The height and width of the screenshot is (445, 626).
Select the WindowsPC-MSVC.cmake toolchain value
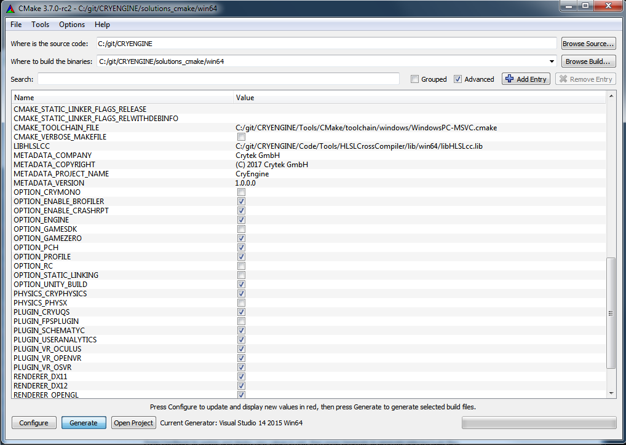366,128
